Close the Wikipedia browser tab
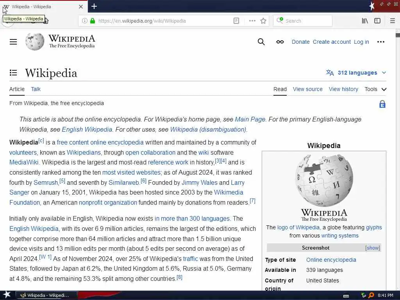Screen dimensions: 400x300 click(x=80, y=7)
